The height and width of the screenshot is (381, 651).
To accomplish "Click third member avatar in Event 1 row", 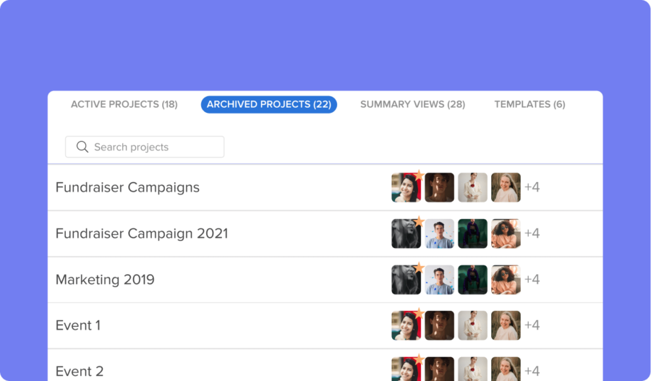I will [472, 325].
